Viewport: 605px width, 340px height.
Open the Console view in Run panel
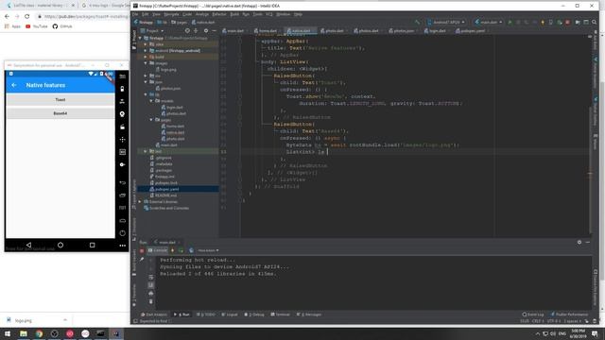[x=158, y=250]
